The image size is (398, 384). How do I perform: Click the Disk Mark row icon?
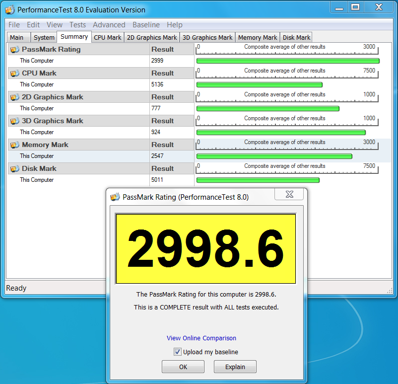click(x=15, y=168)
